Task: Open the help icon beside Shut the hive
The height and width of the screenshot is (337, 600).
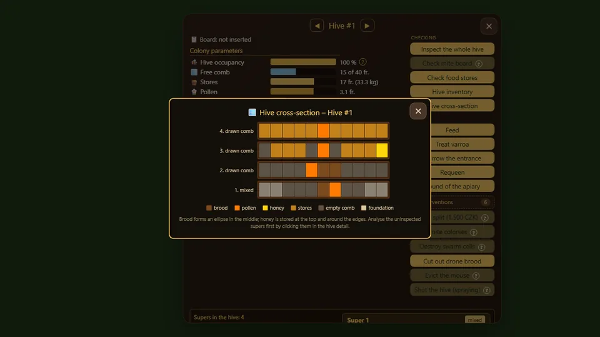Action: tap(487, 290)
